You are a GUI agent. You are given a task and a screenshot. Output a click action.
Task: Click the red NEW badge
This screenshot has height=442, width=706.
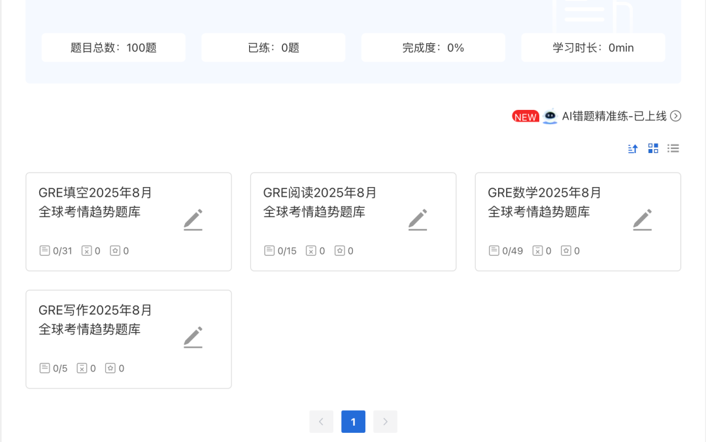(x=526, y=116)
